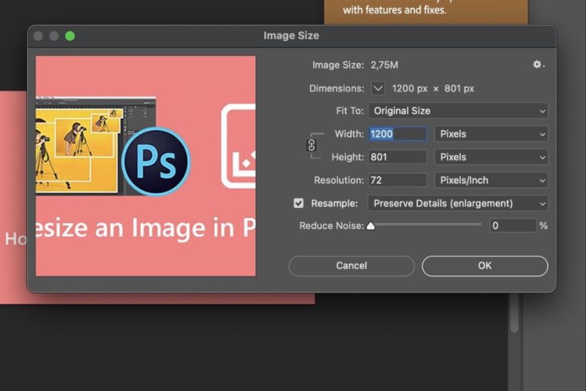Click the image preview in the dialog
The width and height of the screenshot is (586, 391).
click(145, 166)
